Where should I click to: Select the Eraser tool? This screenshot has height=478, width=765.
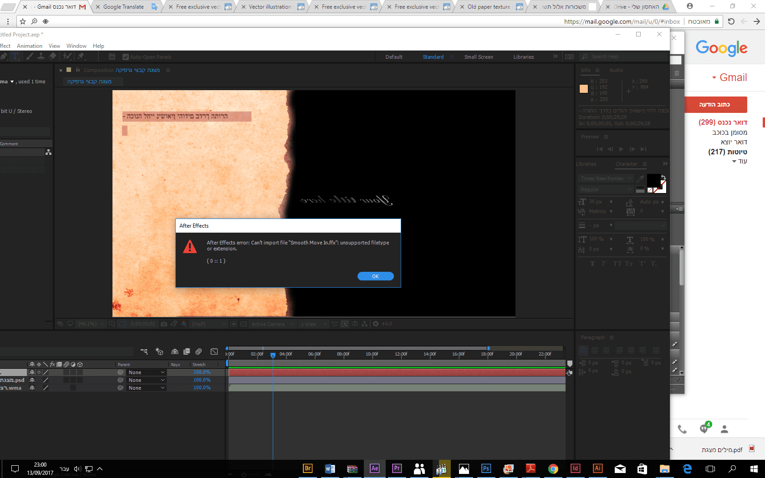tap(52, 56)
